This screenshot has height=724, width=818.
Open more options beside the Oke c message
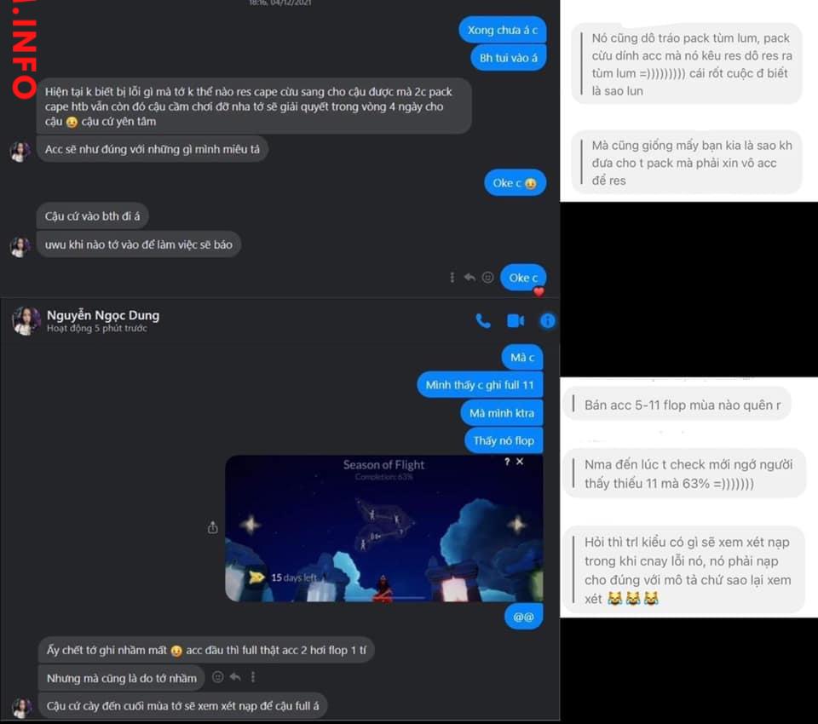pyautogui.click(x=452, y=278)
